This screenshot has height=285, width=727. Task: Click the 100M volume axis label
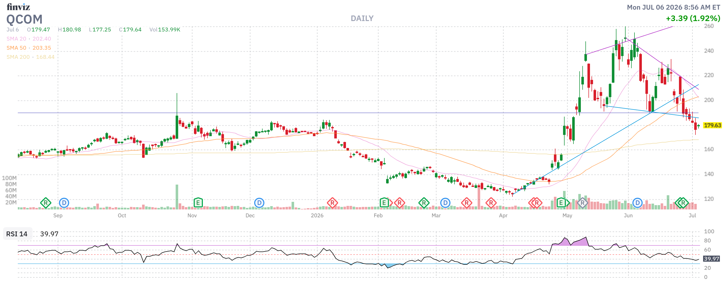coord(9,178)
